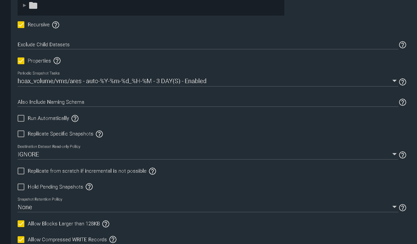
Task: Click the folder icon in file tree
Action: click(33, 5)
